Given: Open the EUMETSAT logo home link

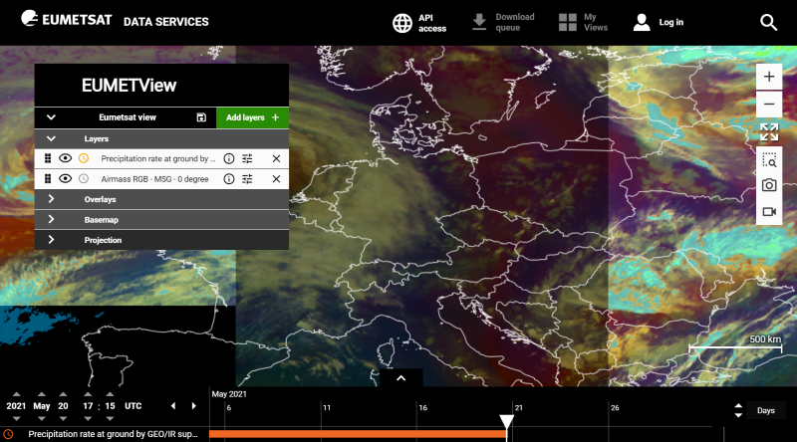Looking at the screenshot, I should [x=66, y=19].
